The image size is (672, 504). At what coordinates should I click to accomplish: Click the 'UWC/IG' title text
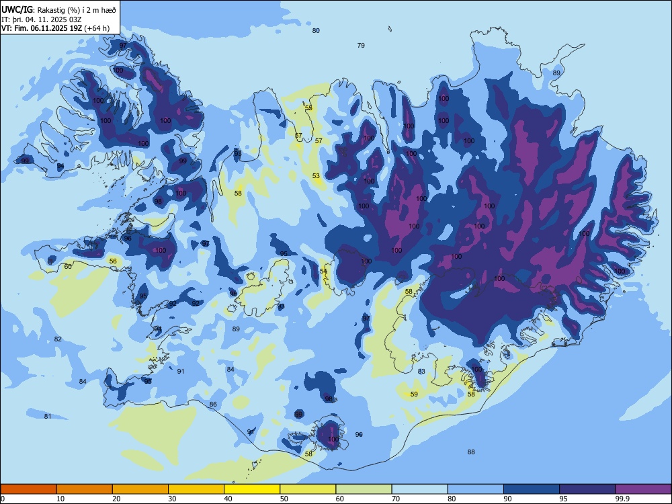pos(16,9)
